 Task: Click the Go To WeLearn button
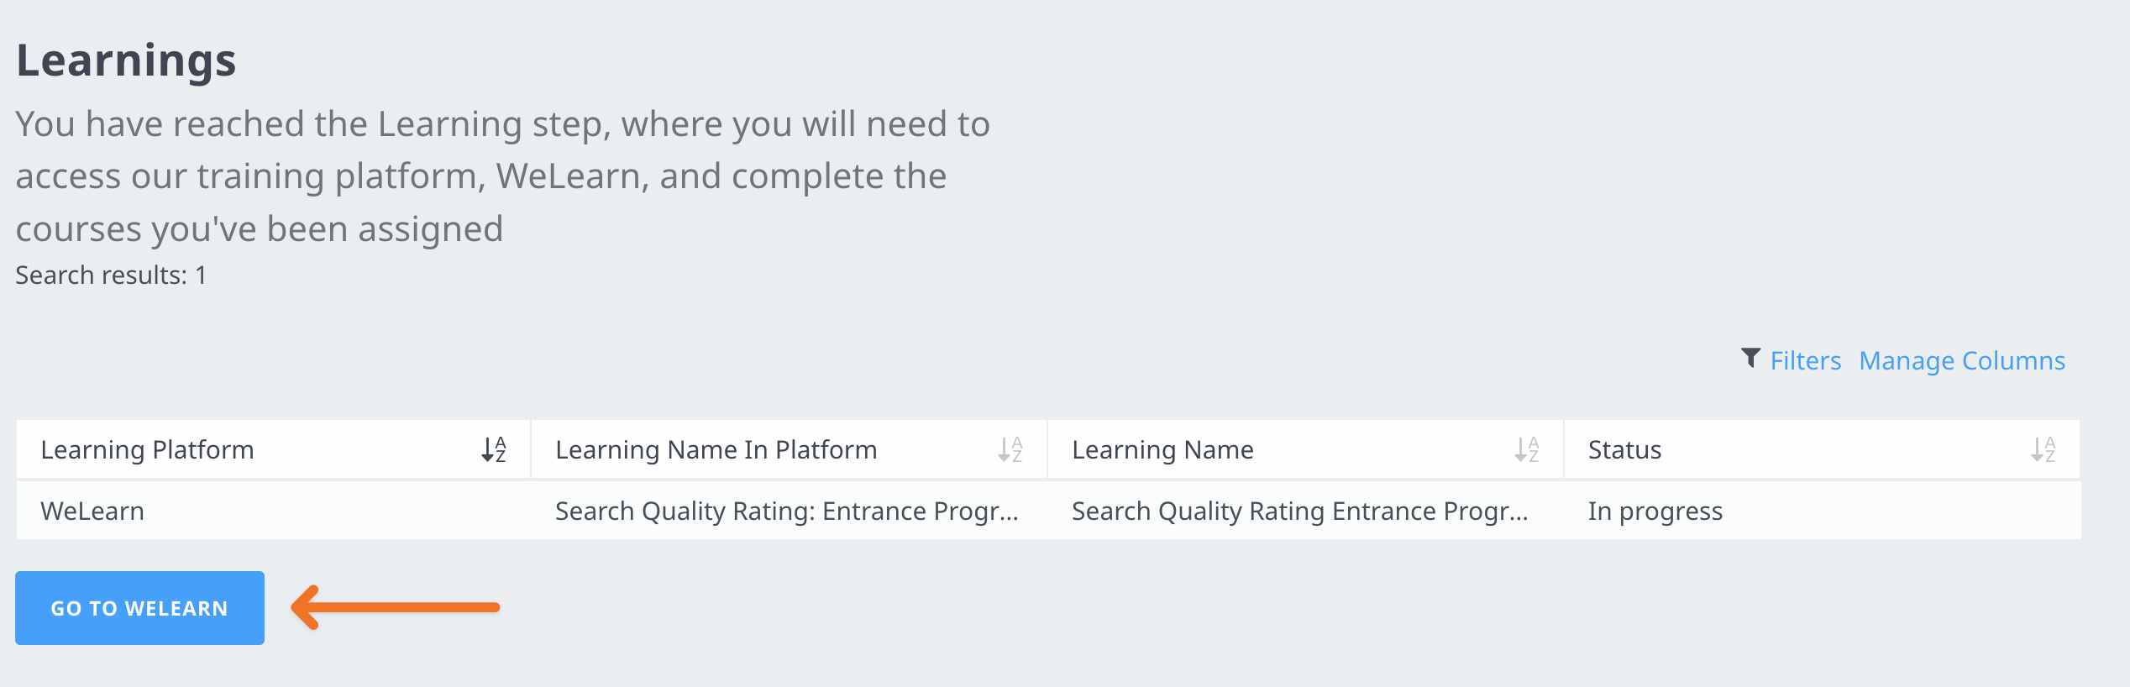(x=139, y=608)
